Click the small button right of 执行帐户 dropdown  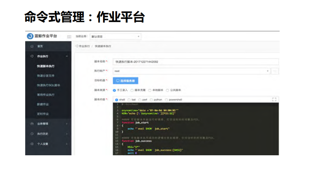275,71
